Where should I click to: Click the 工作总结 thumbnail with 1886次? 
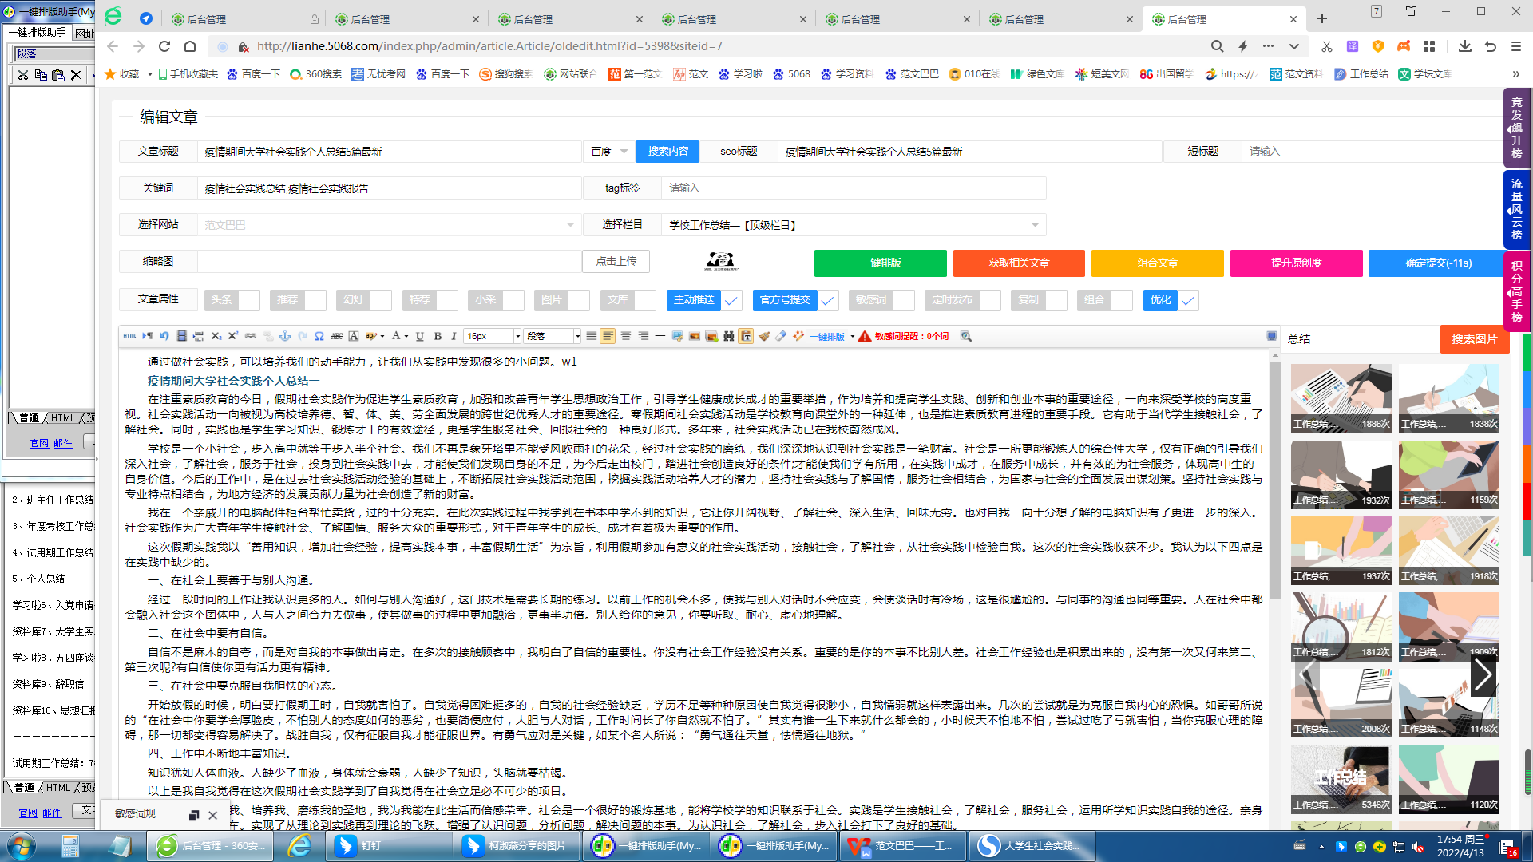point(1341,399)
